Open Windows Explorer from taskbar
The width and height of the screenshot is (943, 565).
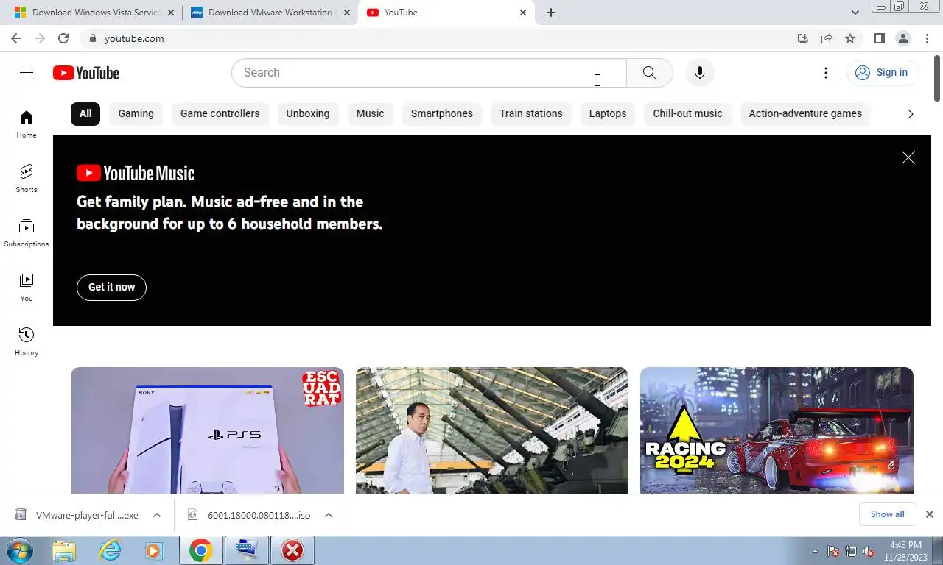pos(64,550)
